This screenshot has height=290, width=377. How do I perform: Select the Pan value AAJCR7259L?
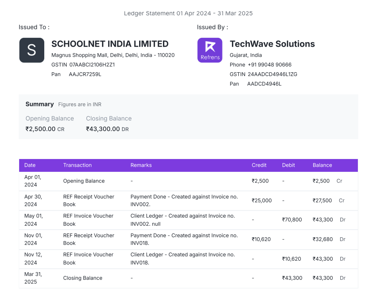(85, 74)
